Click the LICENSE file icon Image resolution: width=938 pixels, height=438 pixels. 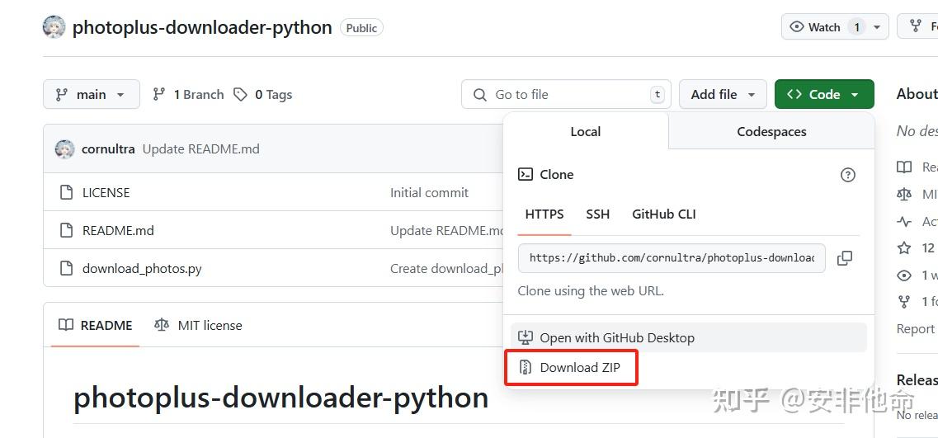(x=67, y=193)
